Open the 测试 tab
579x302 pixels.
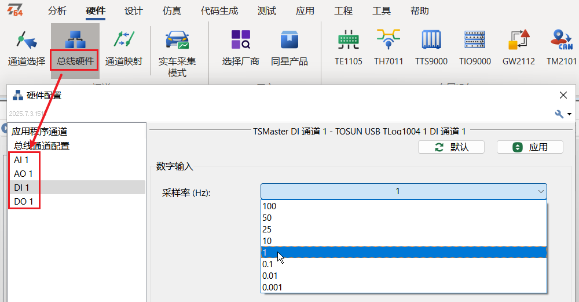coord(267,11)
